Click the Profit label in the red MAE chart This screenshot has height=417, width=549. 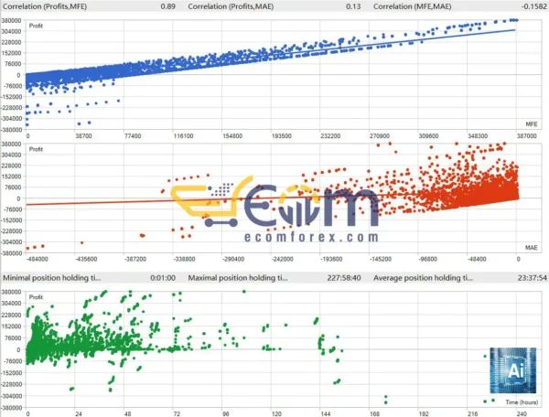(36, 149)
